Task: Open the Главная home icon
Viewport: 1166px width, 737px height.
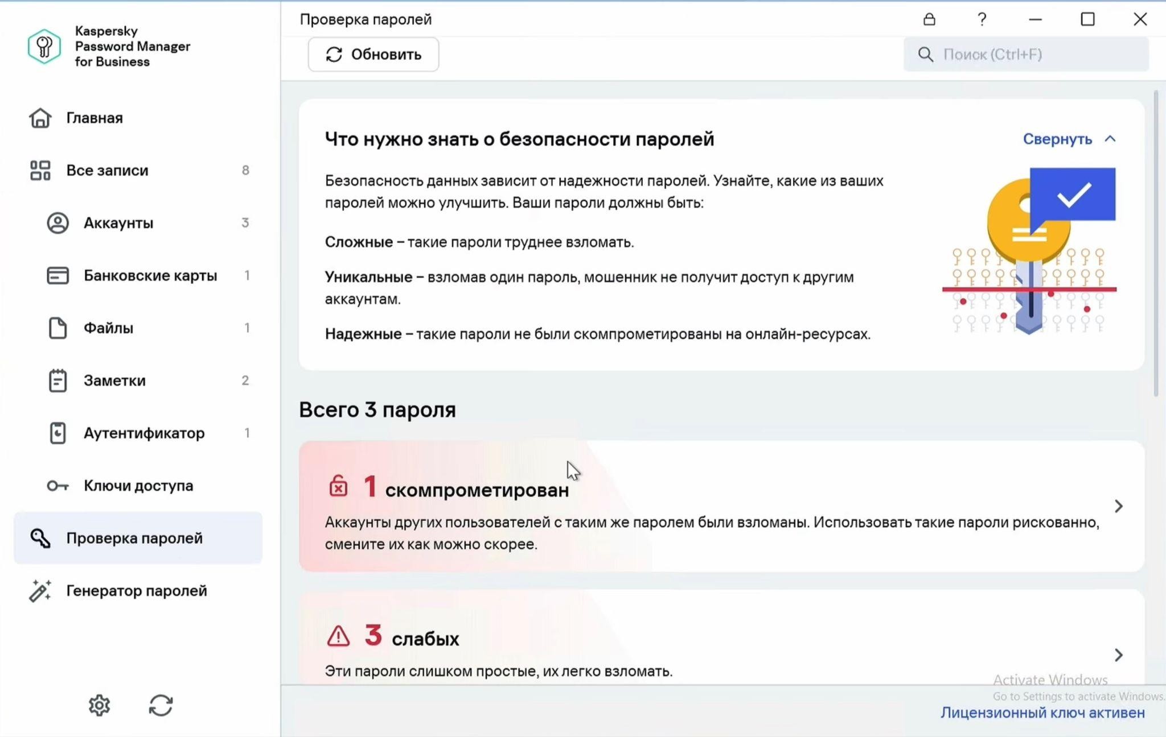Action: pos(40,118)
